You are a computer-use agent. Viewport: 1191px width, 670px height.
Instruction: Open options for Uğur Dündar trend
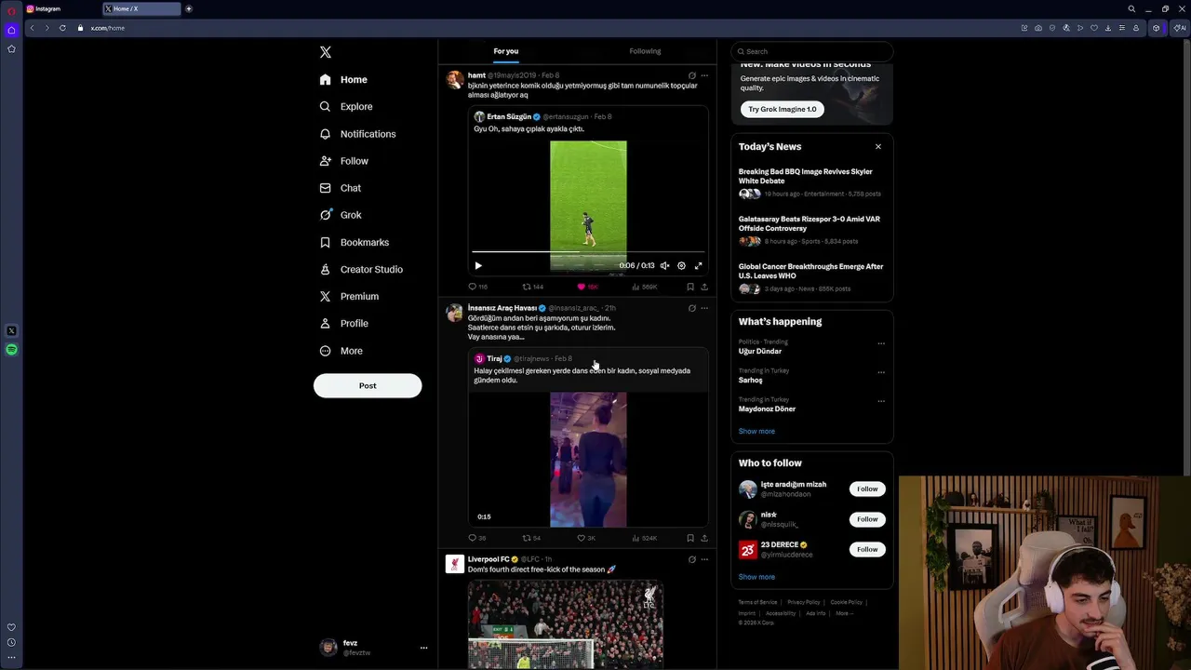[881, 343]
